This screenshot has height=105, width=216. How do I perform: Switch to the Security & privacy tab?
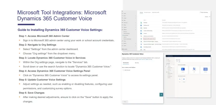147,12
